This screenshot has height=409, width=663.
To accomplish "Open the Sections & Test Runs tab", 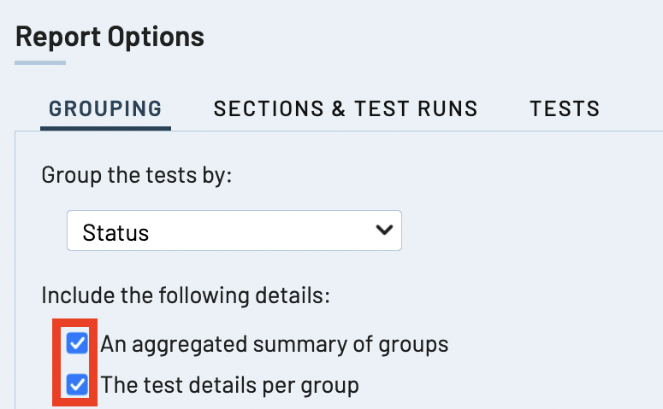I will tap(346, 108).
